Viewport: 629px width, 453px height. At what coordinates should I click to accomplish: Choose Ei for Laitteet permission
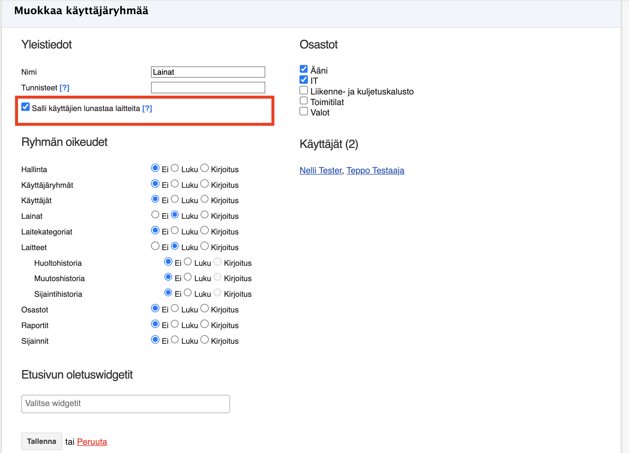155,246
